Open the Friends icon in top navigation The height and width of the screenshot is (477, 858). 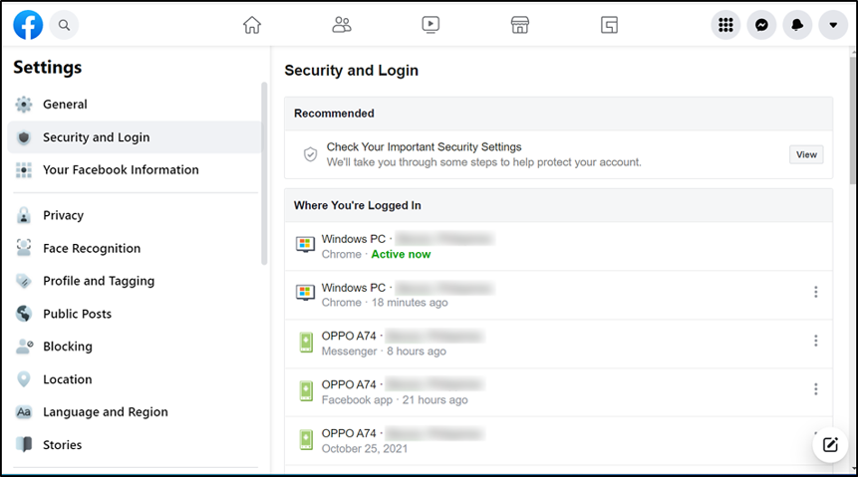pos(342,25)
